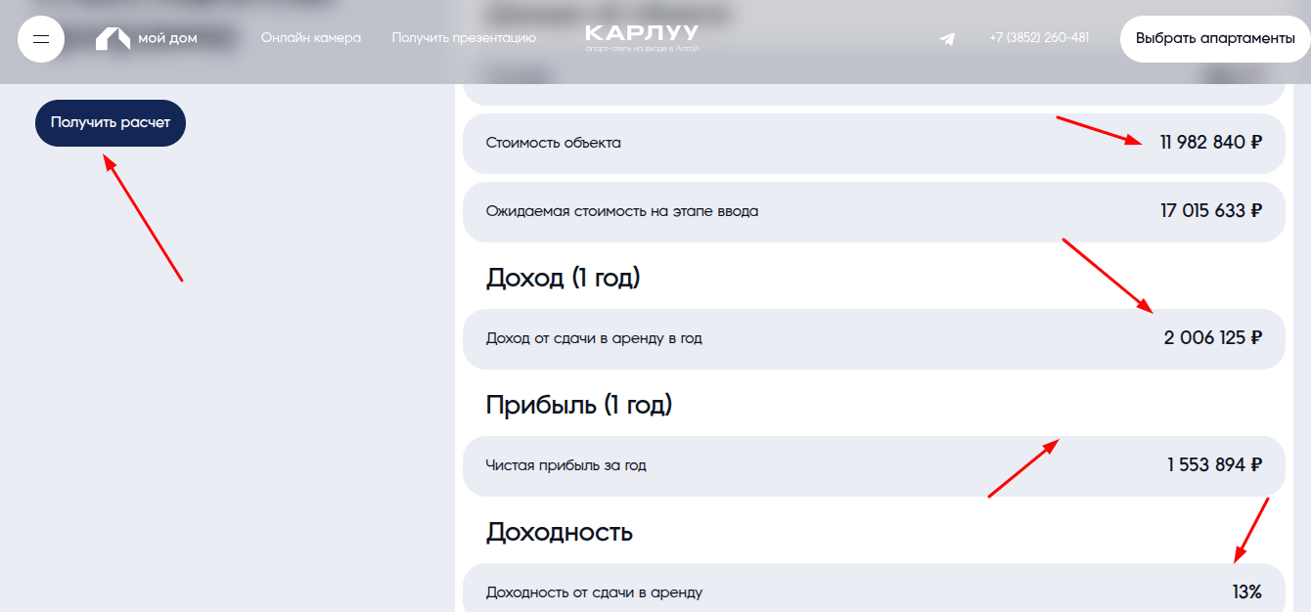The height and width of the screenshot is (612, 1311).
Task: Select the value 2 006 125 ₽
Action: pos(1213,338)
